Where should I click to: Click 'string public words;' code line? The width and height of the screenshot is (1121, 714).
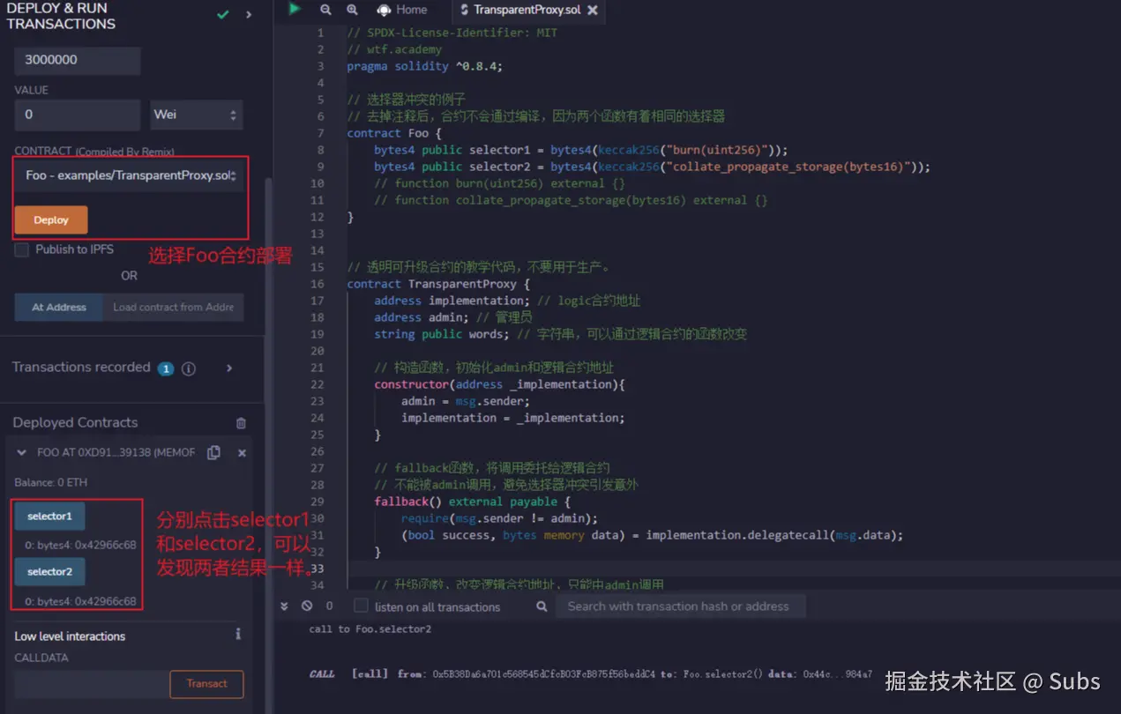coord(442,334)
